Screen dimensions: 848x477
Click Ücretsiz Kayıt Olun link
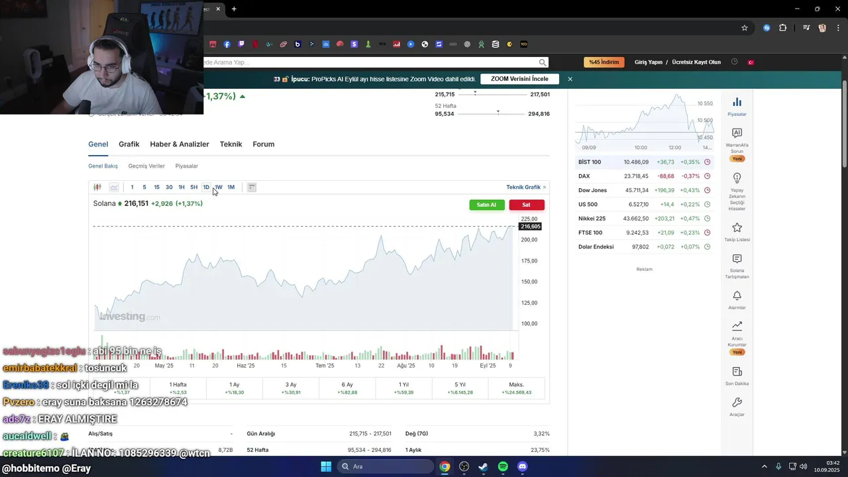696,62
